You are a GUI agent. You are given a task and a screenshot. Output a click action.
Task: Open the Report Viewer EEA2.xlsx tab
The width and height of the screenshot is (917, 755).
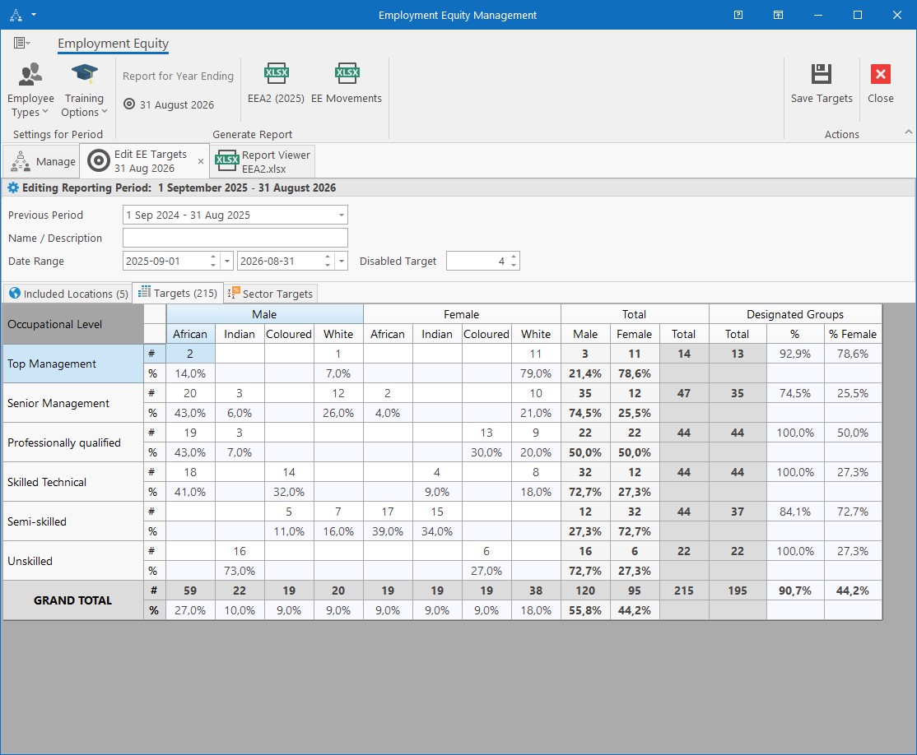pyautogui.click(x=263, y=161)
